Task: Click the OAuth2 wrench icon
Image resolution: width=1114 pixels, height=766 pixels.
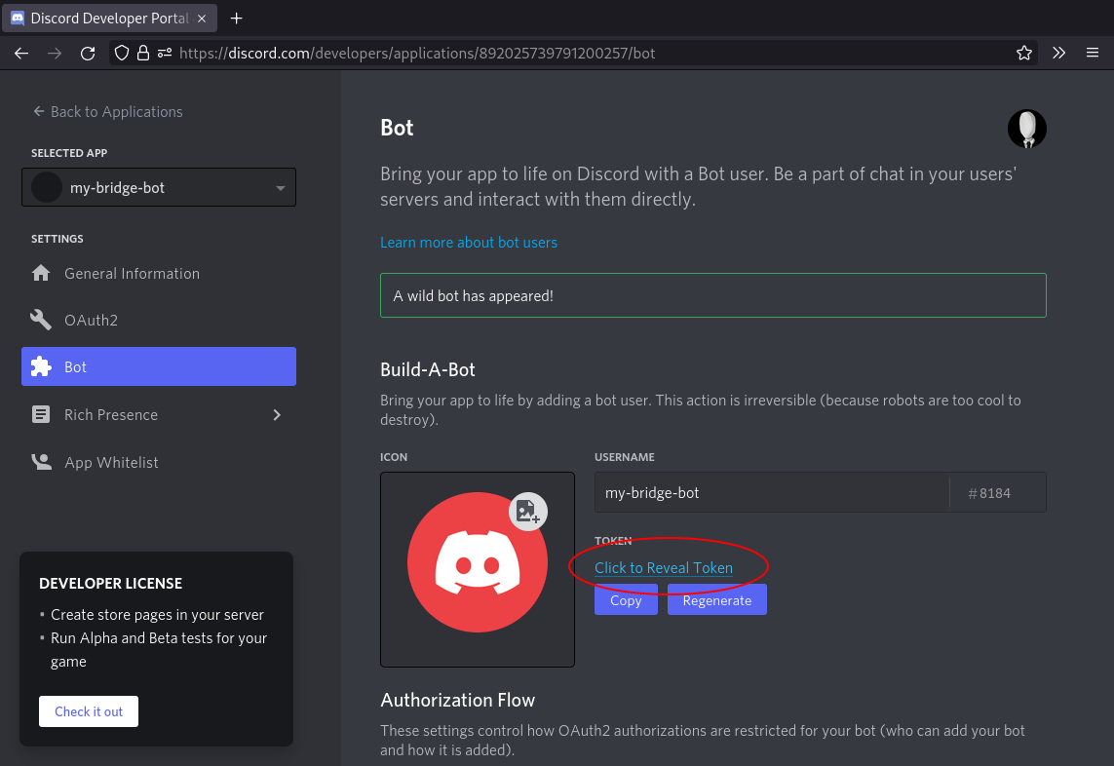Action: click(41, 321)
